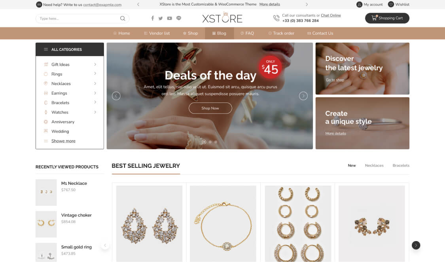Expand the Earrings category chevron
Viewport: 445px width, 262px height.
tap(95, 93)
